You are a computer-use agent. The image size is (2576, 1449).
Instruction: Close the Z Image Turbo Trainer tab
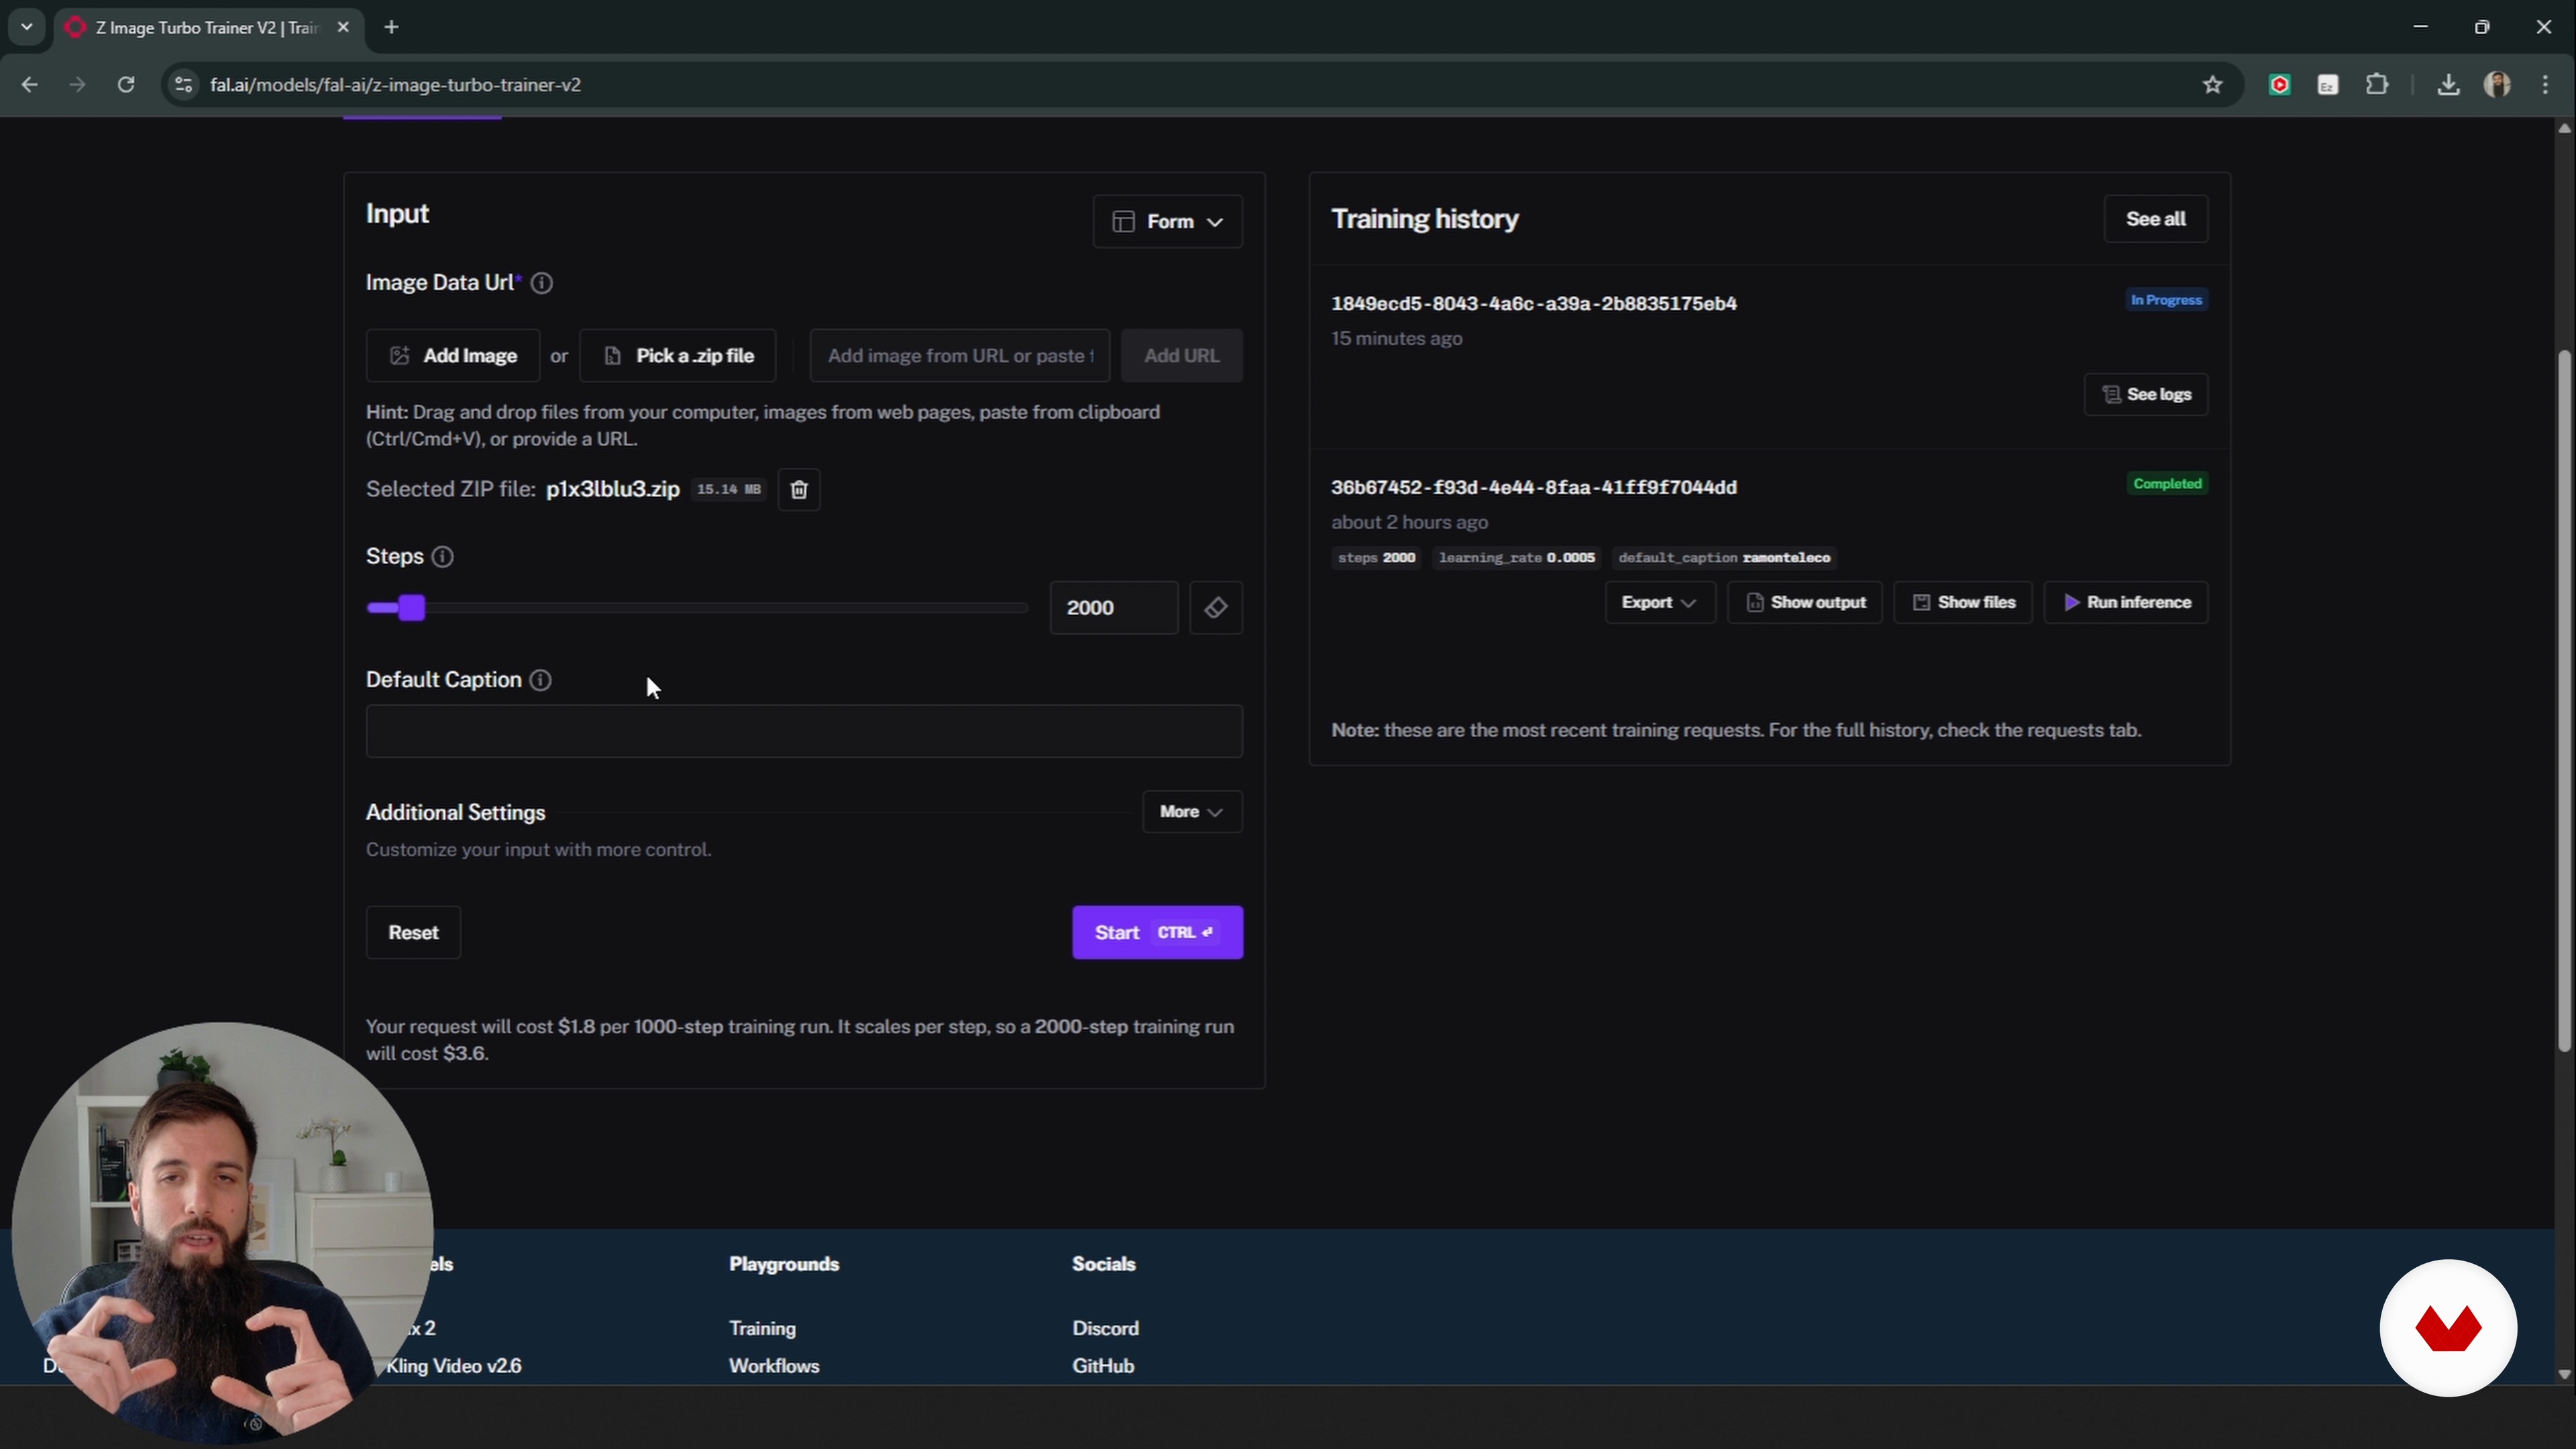click(343, 27)
